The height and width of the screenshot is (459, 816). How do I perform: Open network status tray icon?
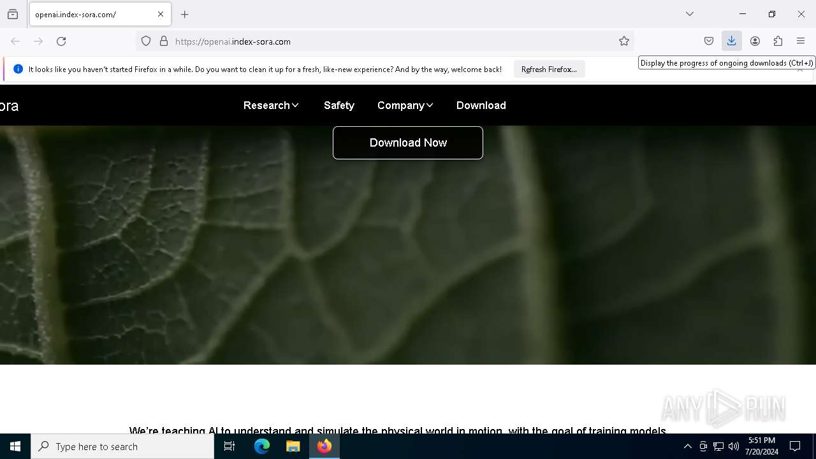tap(718, 446)
